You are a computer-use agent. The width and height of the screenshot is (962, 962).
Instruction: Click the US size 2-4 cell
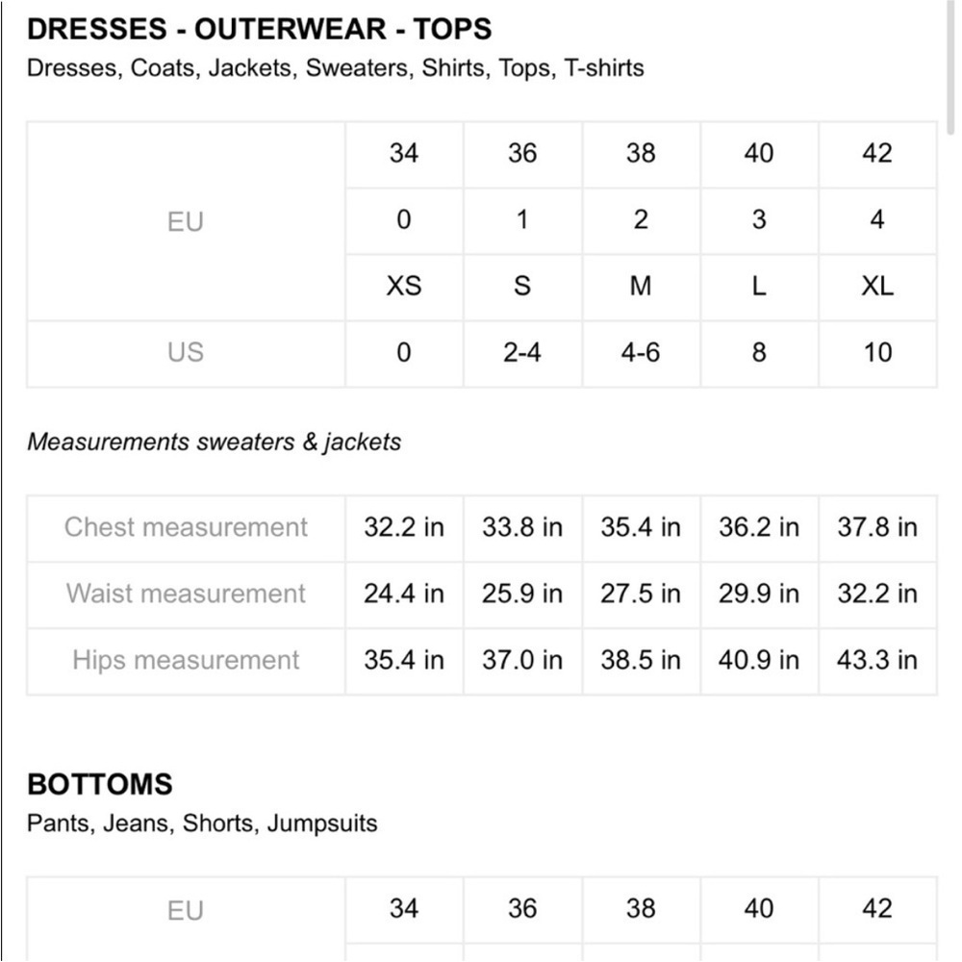click(x=522, y=353)
